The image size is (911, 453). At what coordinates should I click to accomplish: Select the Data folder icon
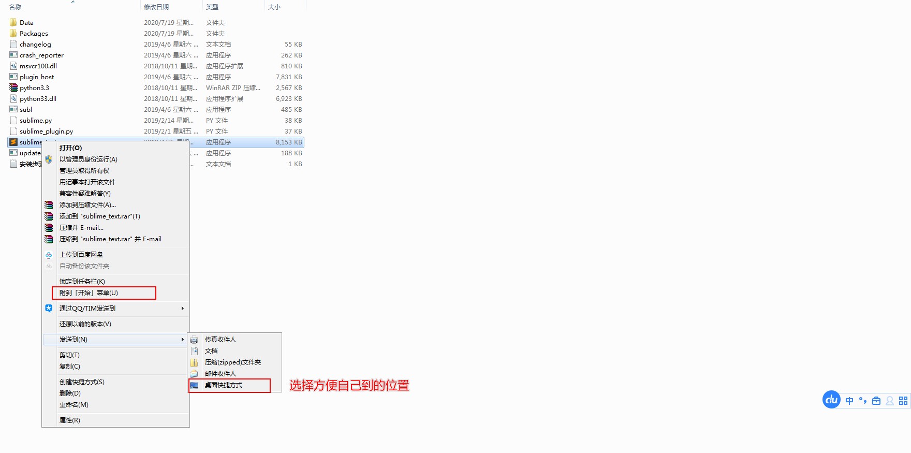13,22
